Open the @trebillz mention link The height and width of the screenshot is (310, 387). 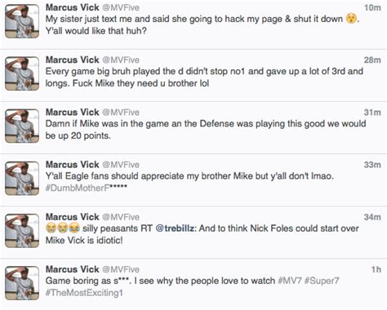[x=175, y=228]
